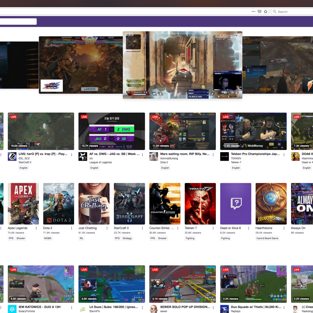Open the lck channel avatar
This screenshot has width=313, height=313.
click(x=83, y=156)
